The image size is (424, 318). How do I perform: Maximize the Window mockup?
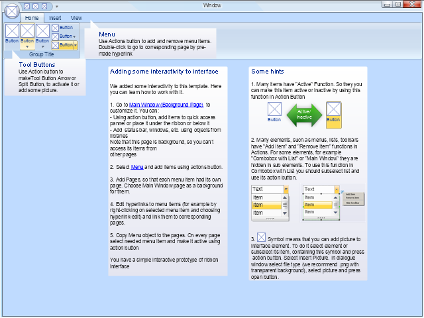(397, 5)
